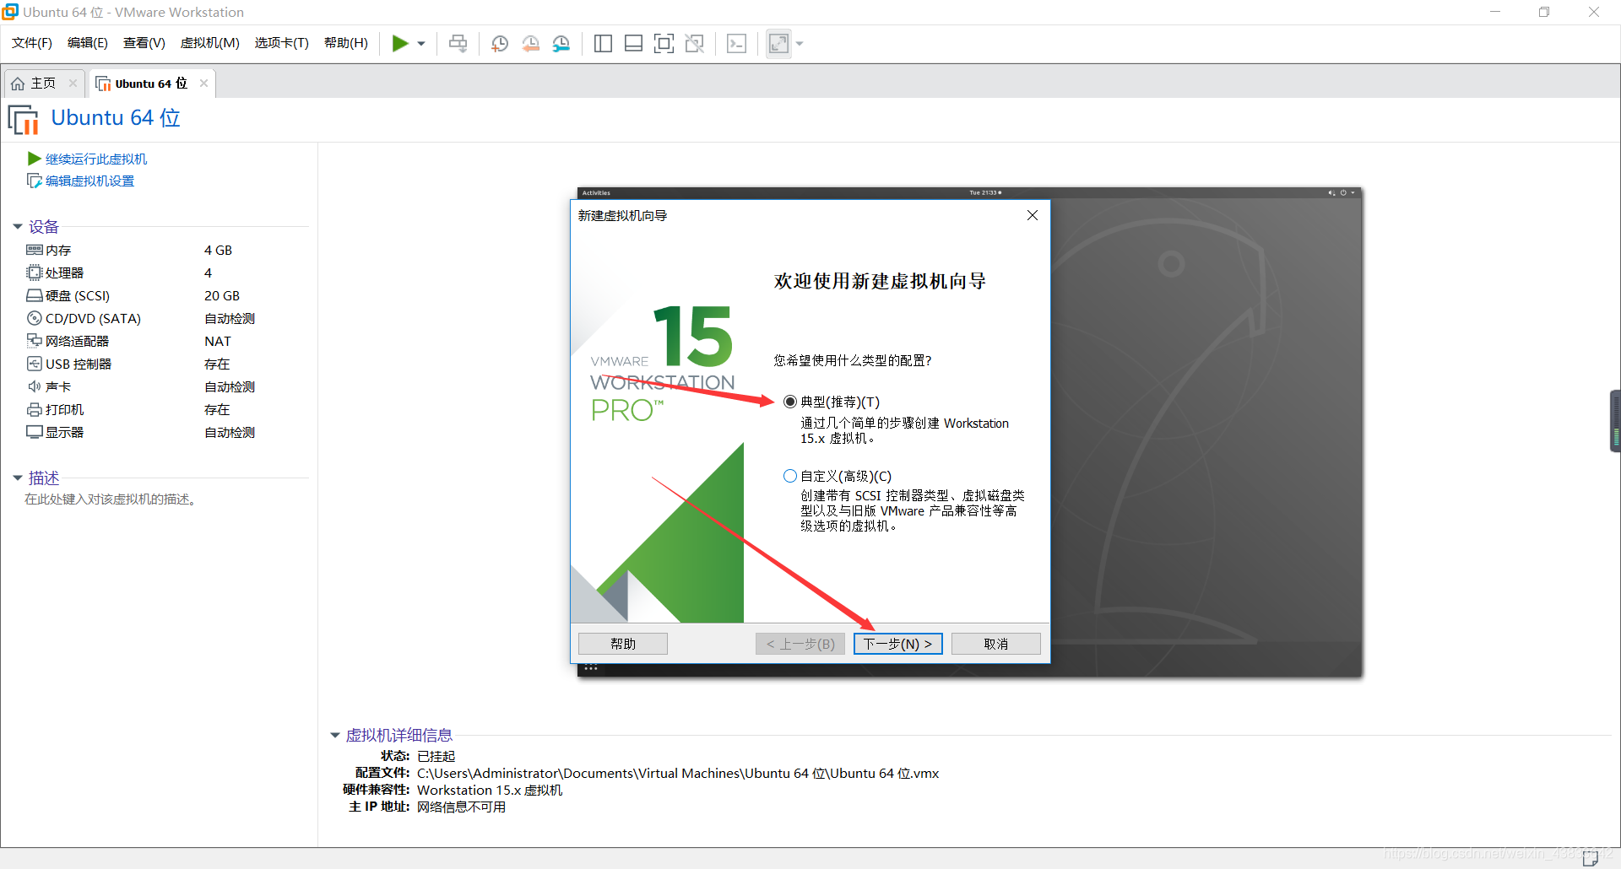Select 典型(推荐)(T) radio option

coord(790,402)
